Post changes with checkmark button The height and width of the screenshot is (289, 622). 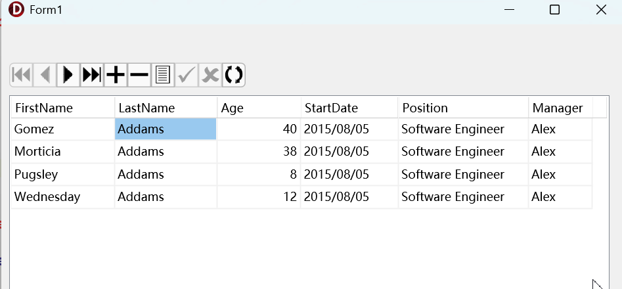click(187, 75)
